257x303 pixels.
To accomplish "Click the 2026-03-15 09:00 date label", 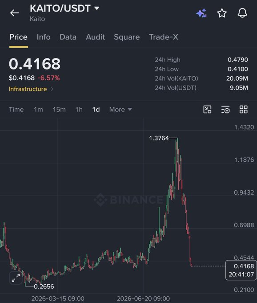I will [58, 299].
